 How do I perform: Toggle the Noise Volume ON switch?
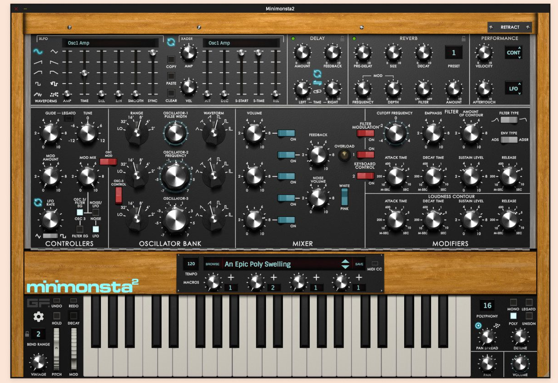(x=287, y=198)
